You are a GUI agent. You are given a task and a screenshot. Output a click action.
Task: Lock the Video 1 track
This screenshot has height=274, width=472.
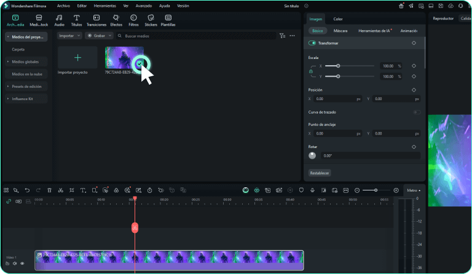[x=7, y=264]
